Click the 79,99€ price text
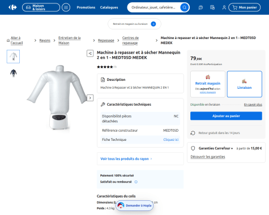Image resolution: width=269 pixels, height=215 pixels. (x=196, y=58)
